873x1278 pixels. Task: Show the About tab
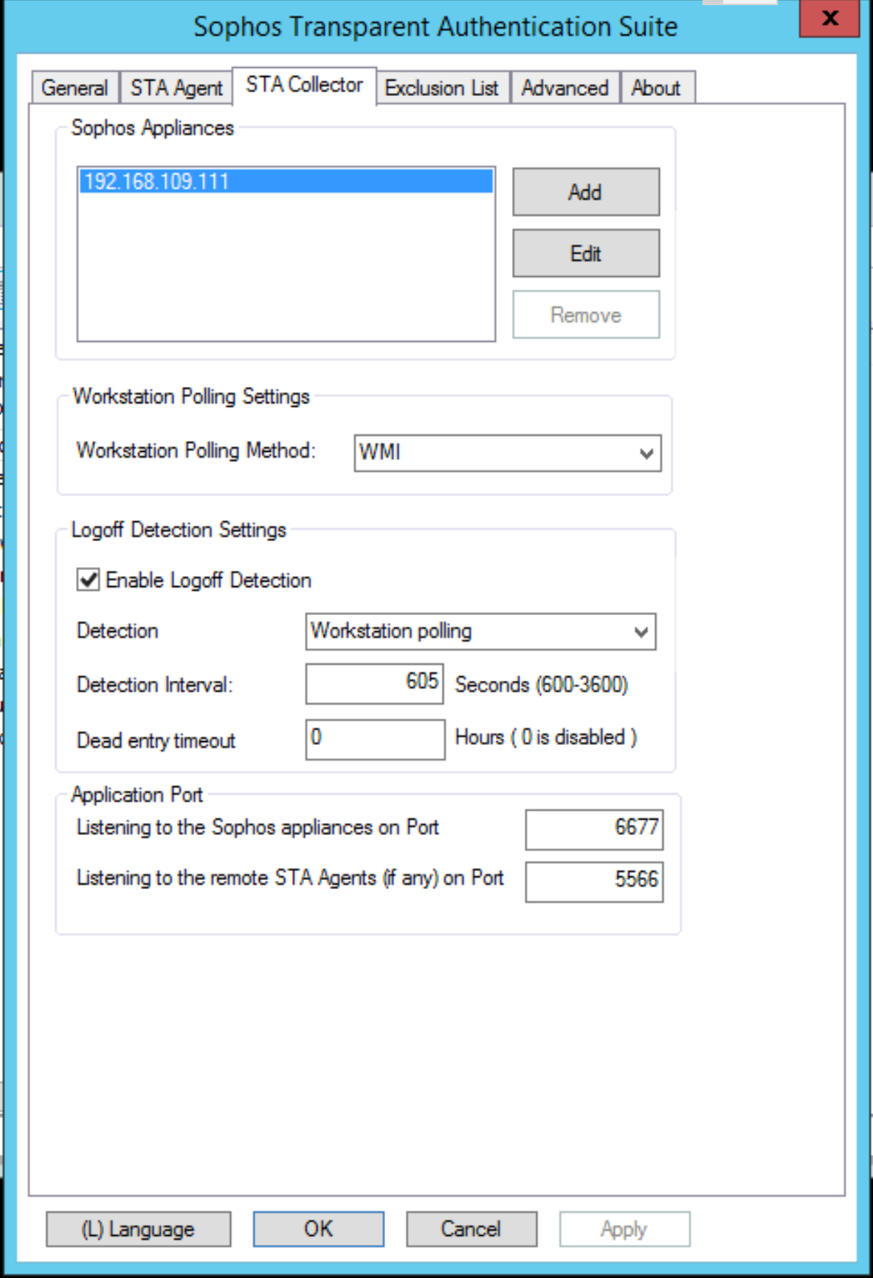click(x=656, y=88)
